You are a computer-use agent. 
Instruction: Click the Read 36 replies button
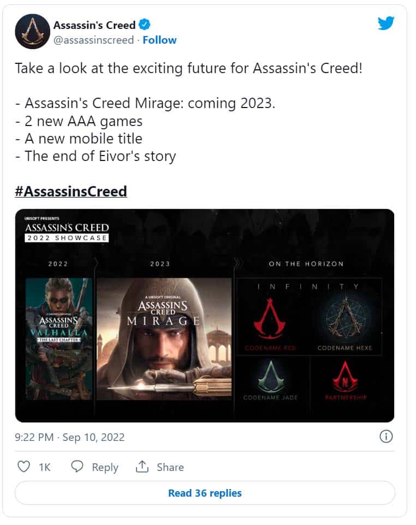tap(205, 493)
